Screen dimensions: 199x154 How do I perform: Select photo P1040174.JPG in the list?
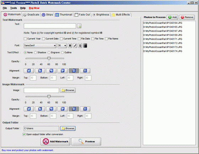(x=163, y=51)
